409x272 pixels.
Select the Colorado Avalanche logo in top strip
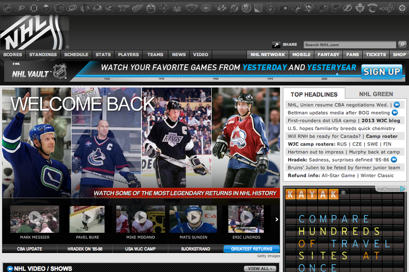click(97, 8)
